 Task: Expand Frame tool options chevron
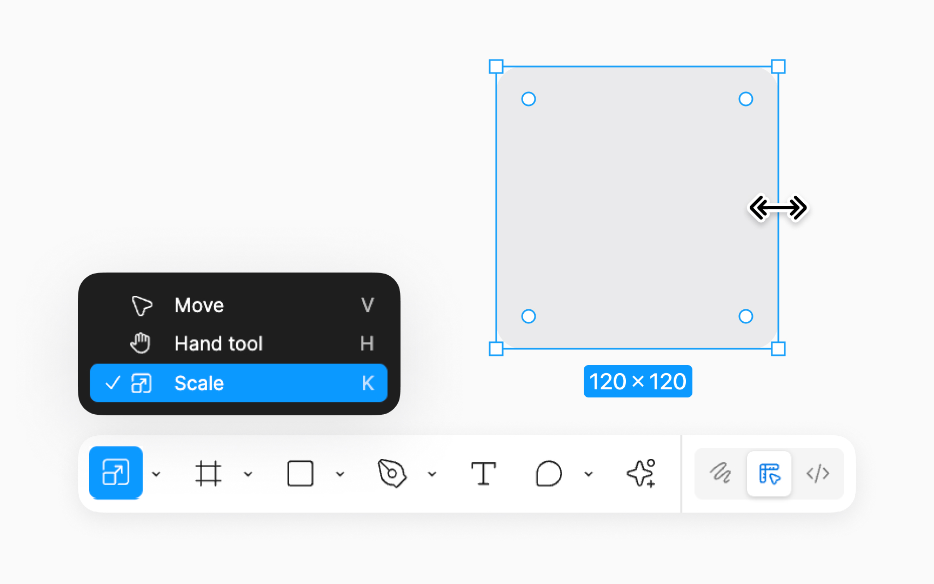(x=248, y=474)
